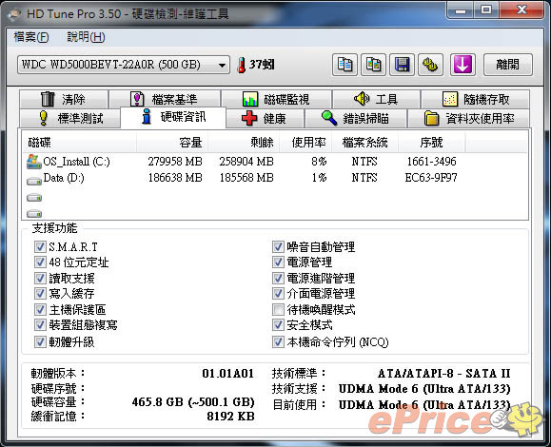The height and width of the screenshot is (447, 551).
Task: Click the 離開 button
Action: pyautogui.click(x=508, y=65)
